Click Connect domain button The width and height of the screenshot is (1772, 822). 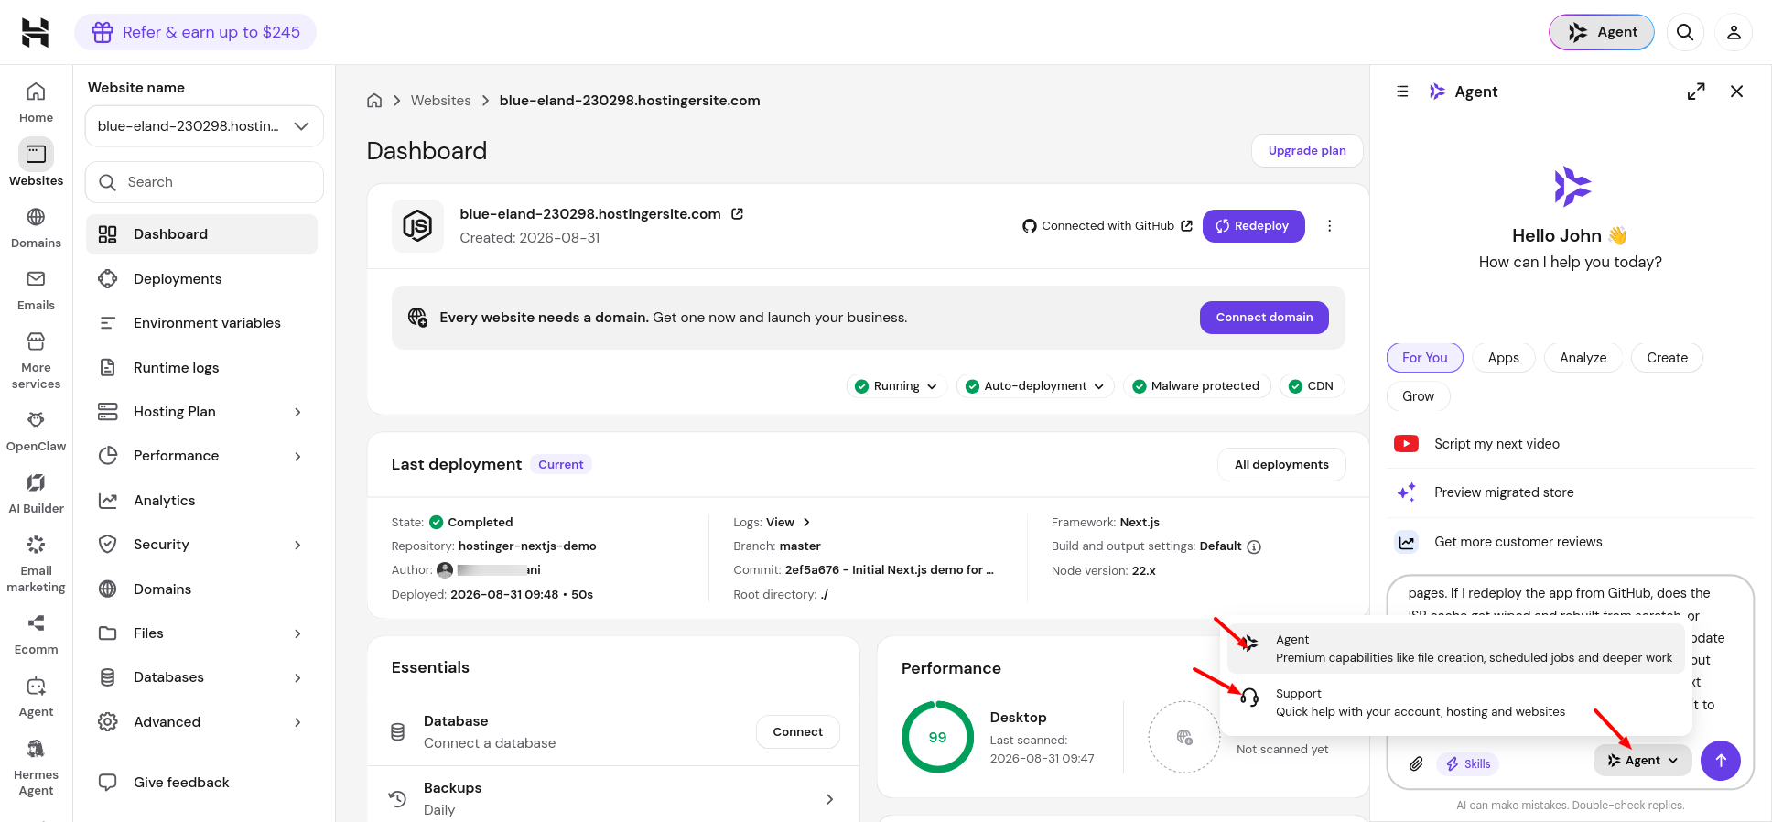[1264, 318]
